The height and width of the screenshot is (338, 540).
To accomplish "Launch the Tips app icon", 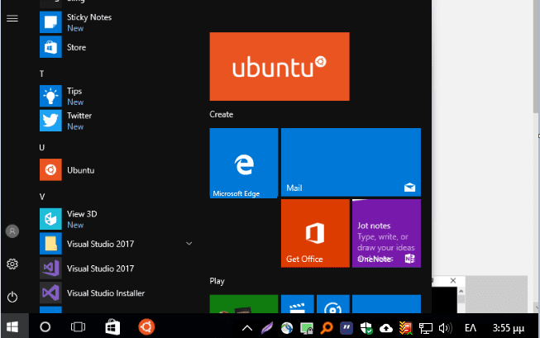I will pyautogui.click(x=50, y=96).
